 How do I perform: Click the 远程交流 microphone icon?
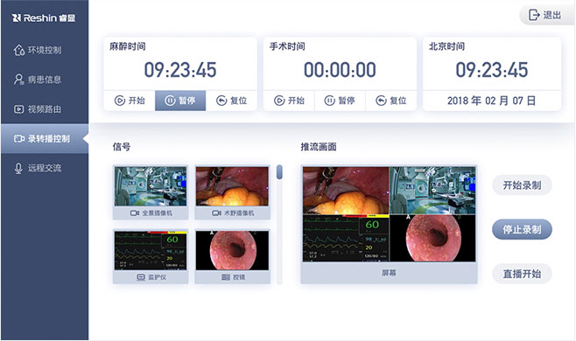tap(18, 168)
